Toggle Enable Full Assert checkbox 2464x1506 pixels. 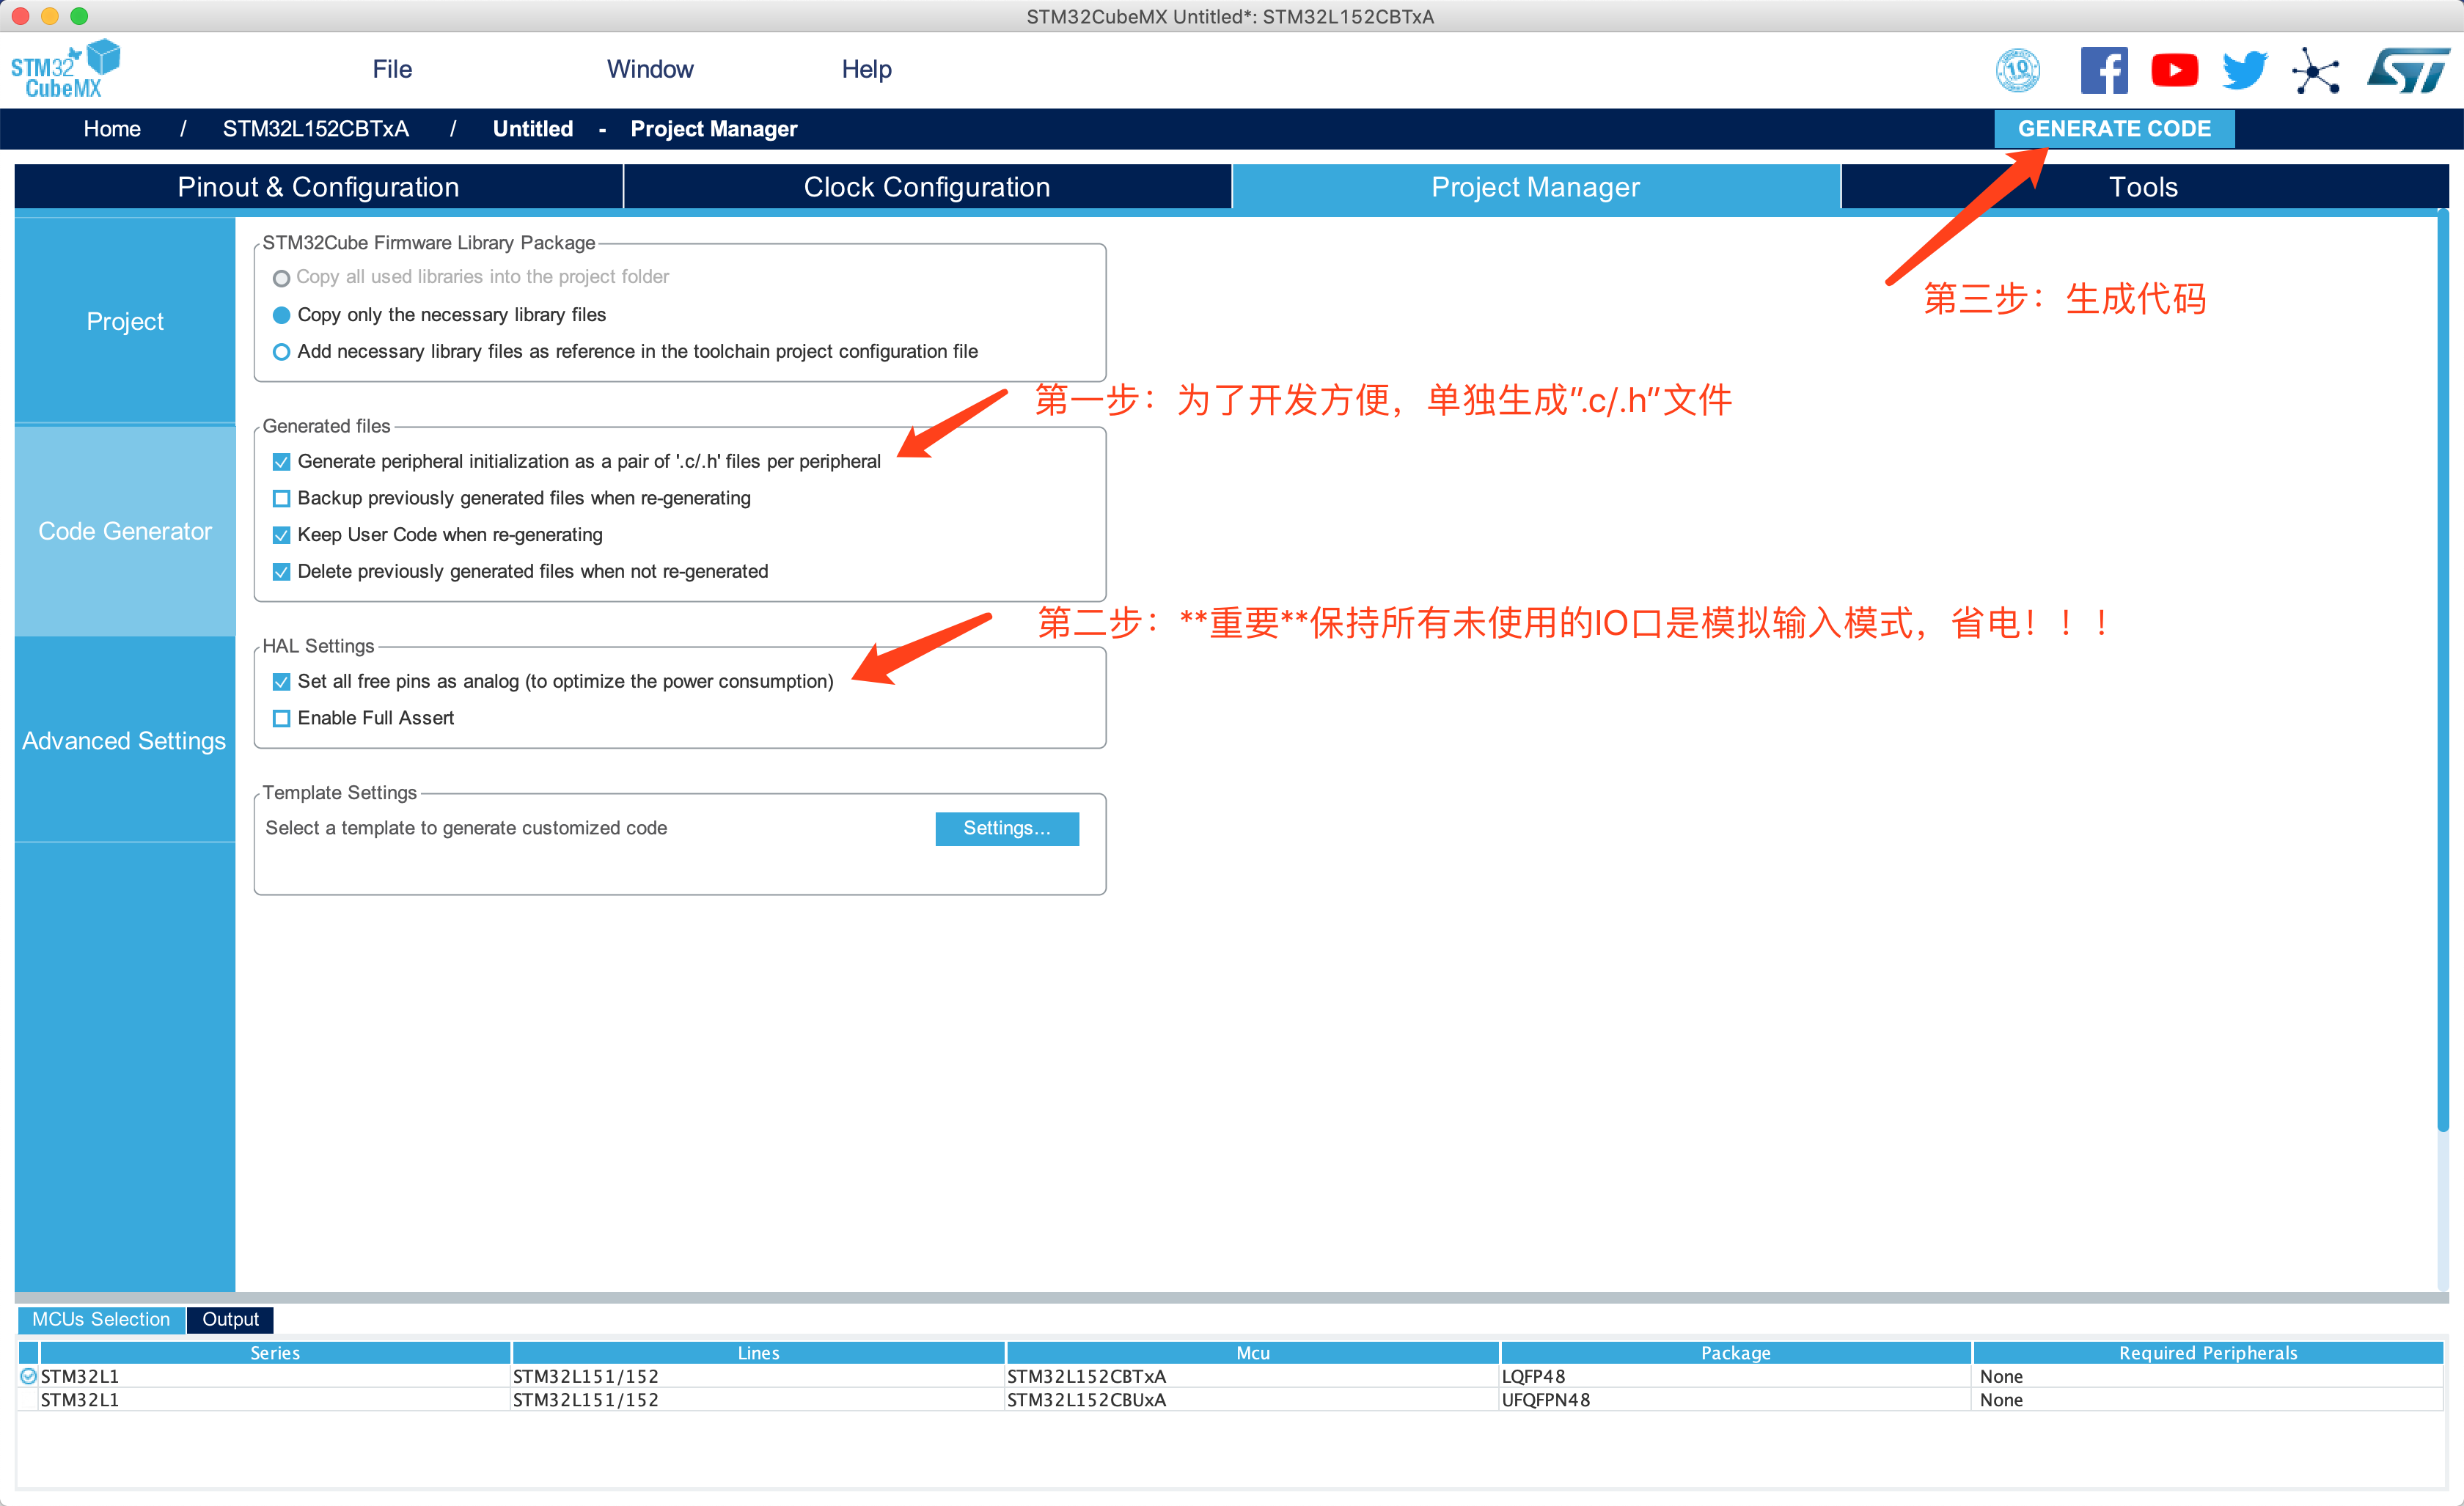pos(282,718)
